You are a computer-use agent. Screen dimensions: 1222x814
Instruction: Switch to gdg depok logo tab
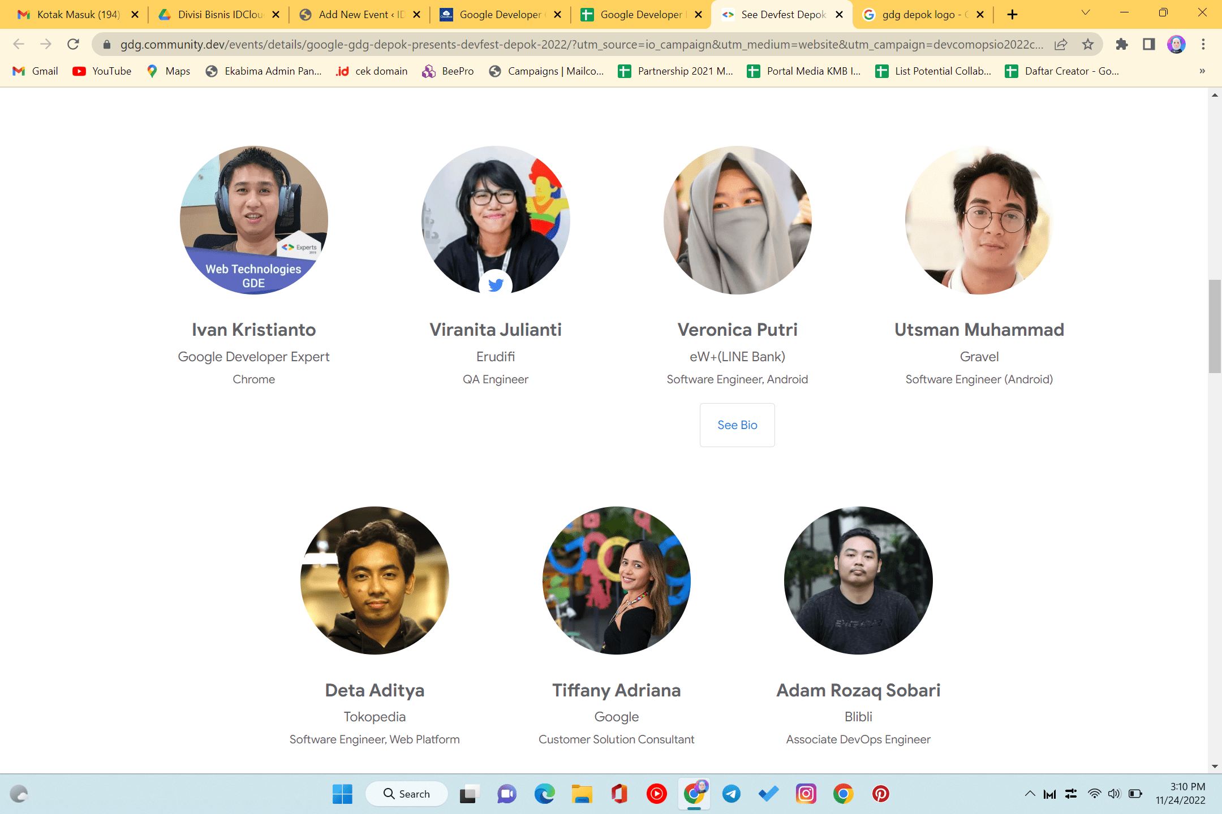[x=924, y=14]
